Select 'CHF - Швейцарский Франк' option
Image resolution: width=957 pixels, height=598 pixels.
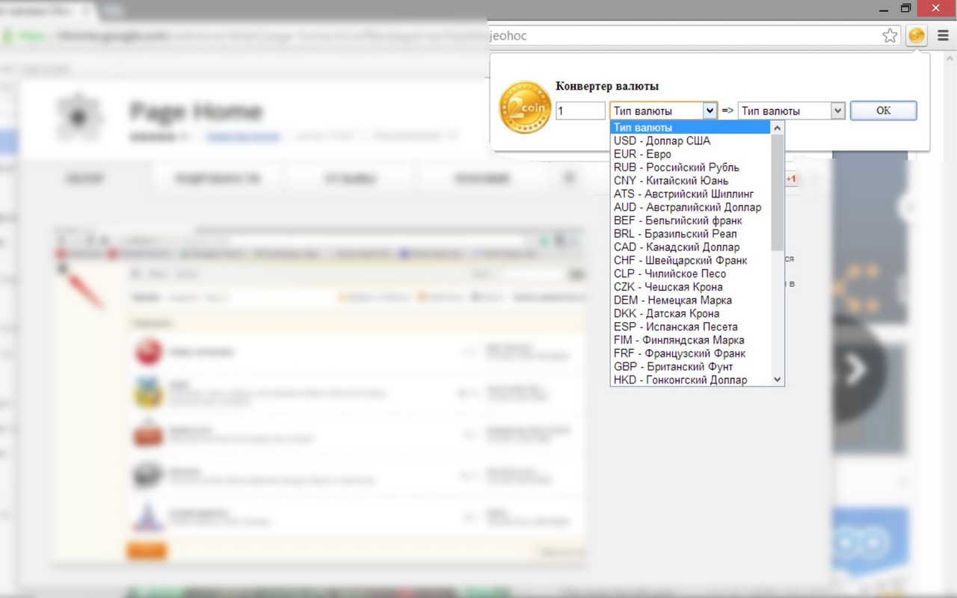(691, 260)
